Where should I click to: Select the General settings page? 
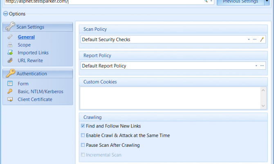click(x=26, y=37)
